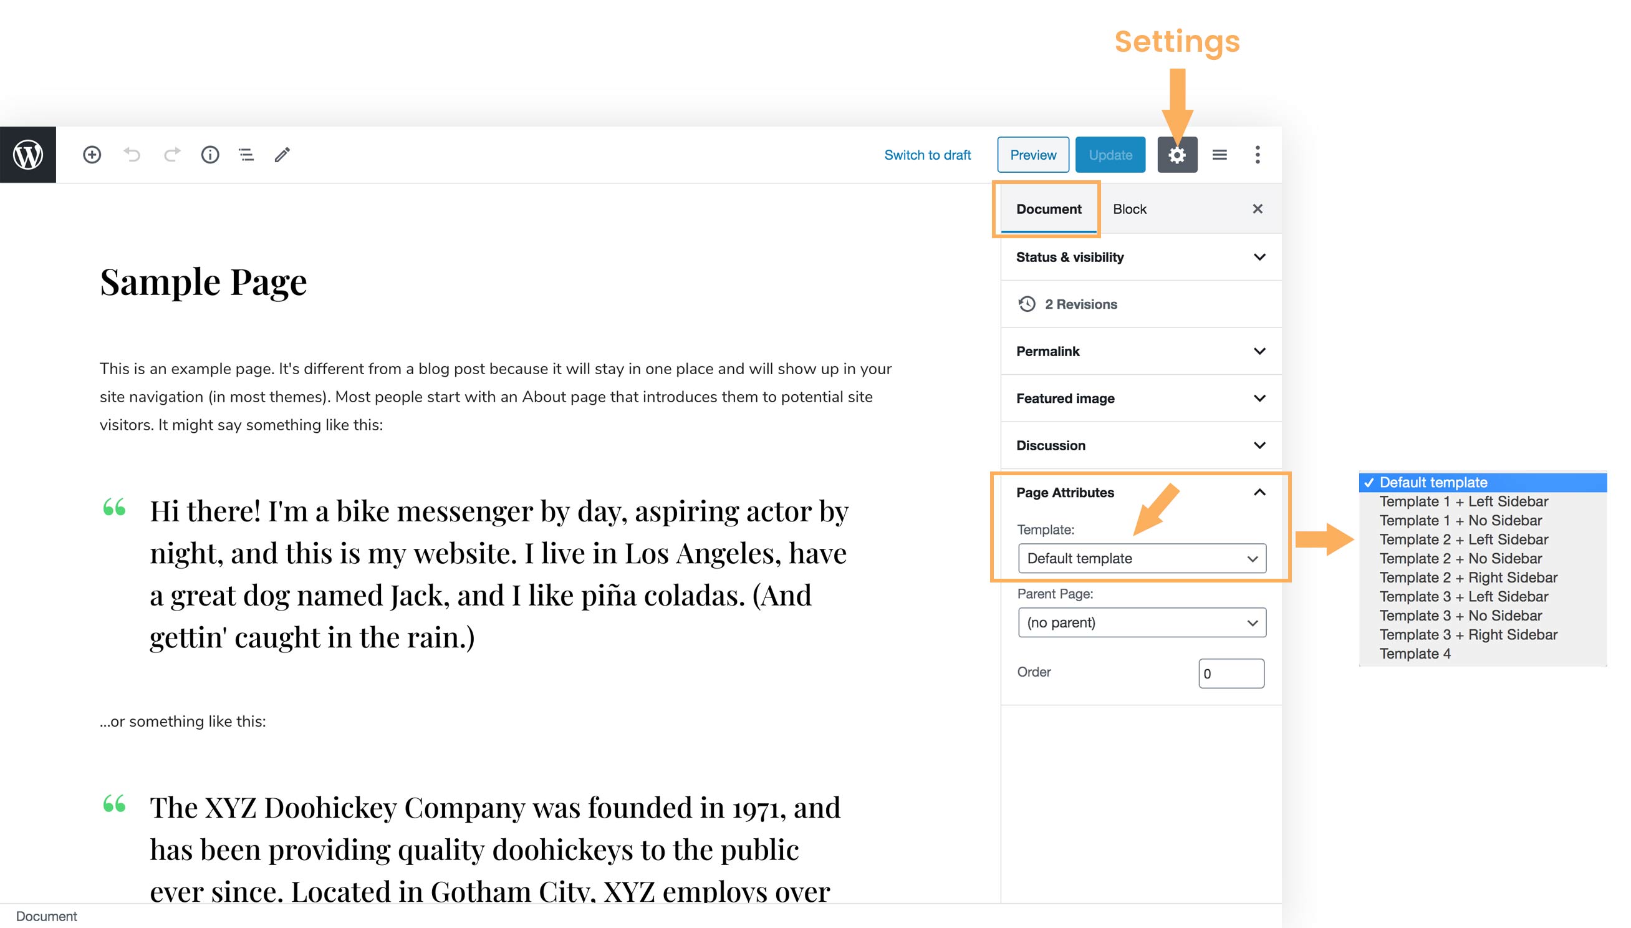Expand the Status & visibility panel
Image resolution: width=1631 pixels, height=928 pixels.
pos(1140,257)
